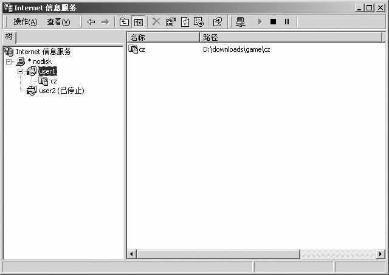Delete the selected item with X icon
This screenshot has height=275, width=389.
tap(156, 22)
